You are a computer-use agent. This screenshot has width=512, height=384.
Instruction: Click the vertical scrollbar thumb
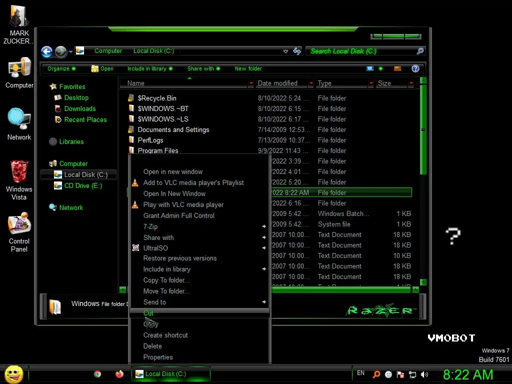pyautogui.click(x=423, y=130)
